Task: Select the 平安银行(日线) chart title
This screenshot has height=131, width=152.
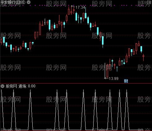Action: (13, 2)
